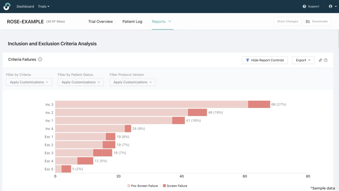Click the Downloads folder icon button
The height and width of the screenshot is (191, 339).
308,21
